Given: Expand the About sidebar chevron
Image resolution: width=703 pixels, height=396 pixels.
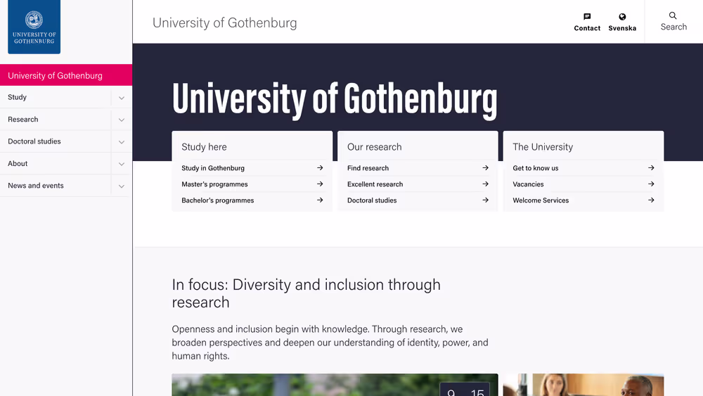Looking at the screenshot, I should coord(122,164).
